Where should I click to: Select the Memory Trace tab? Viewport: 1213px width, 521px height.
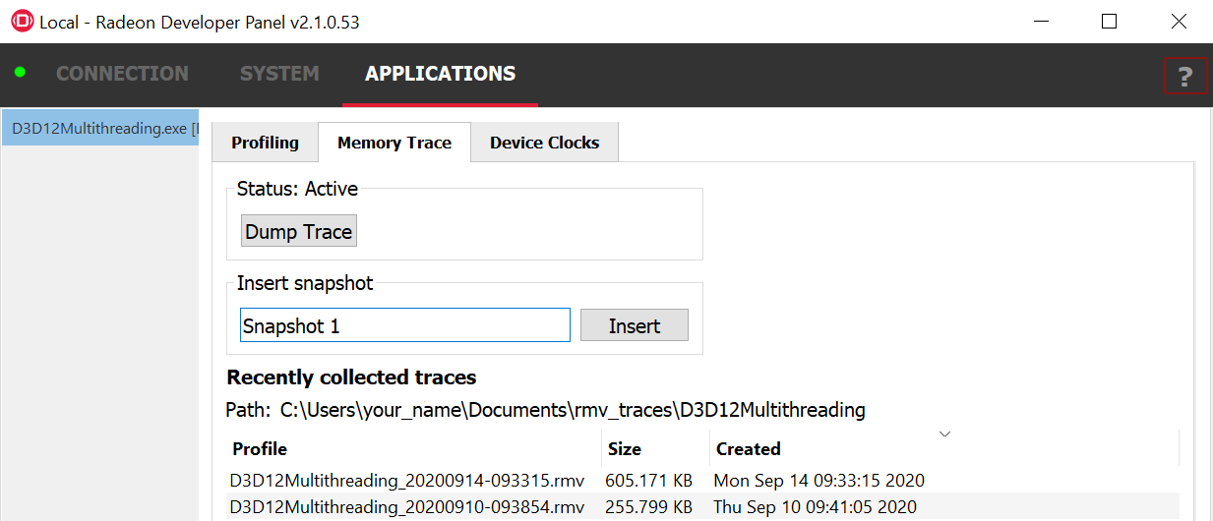[394, 143]
